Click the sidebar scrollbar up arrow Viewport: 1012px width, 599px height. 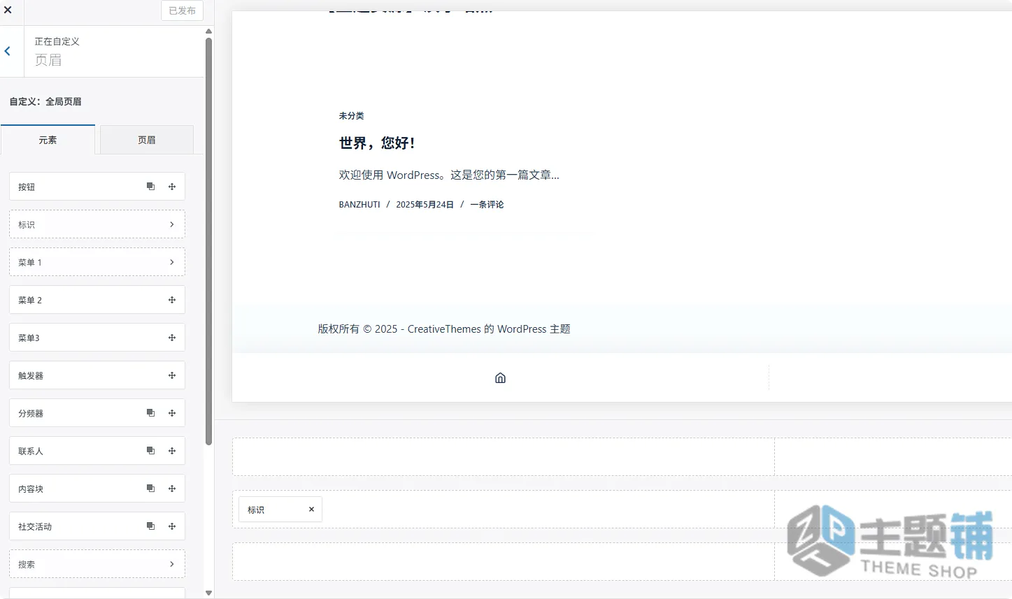(x=208, y=31)
